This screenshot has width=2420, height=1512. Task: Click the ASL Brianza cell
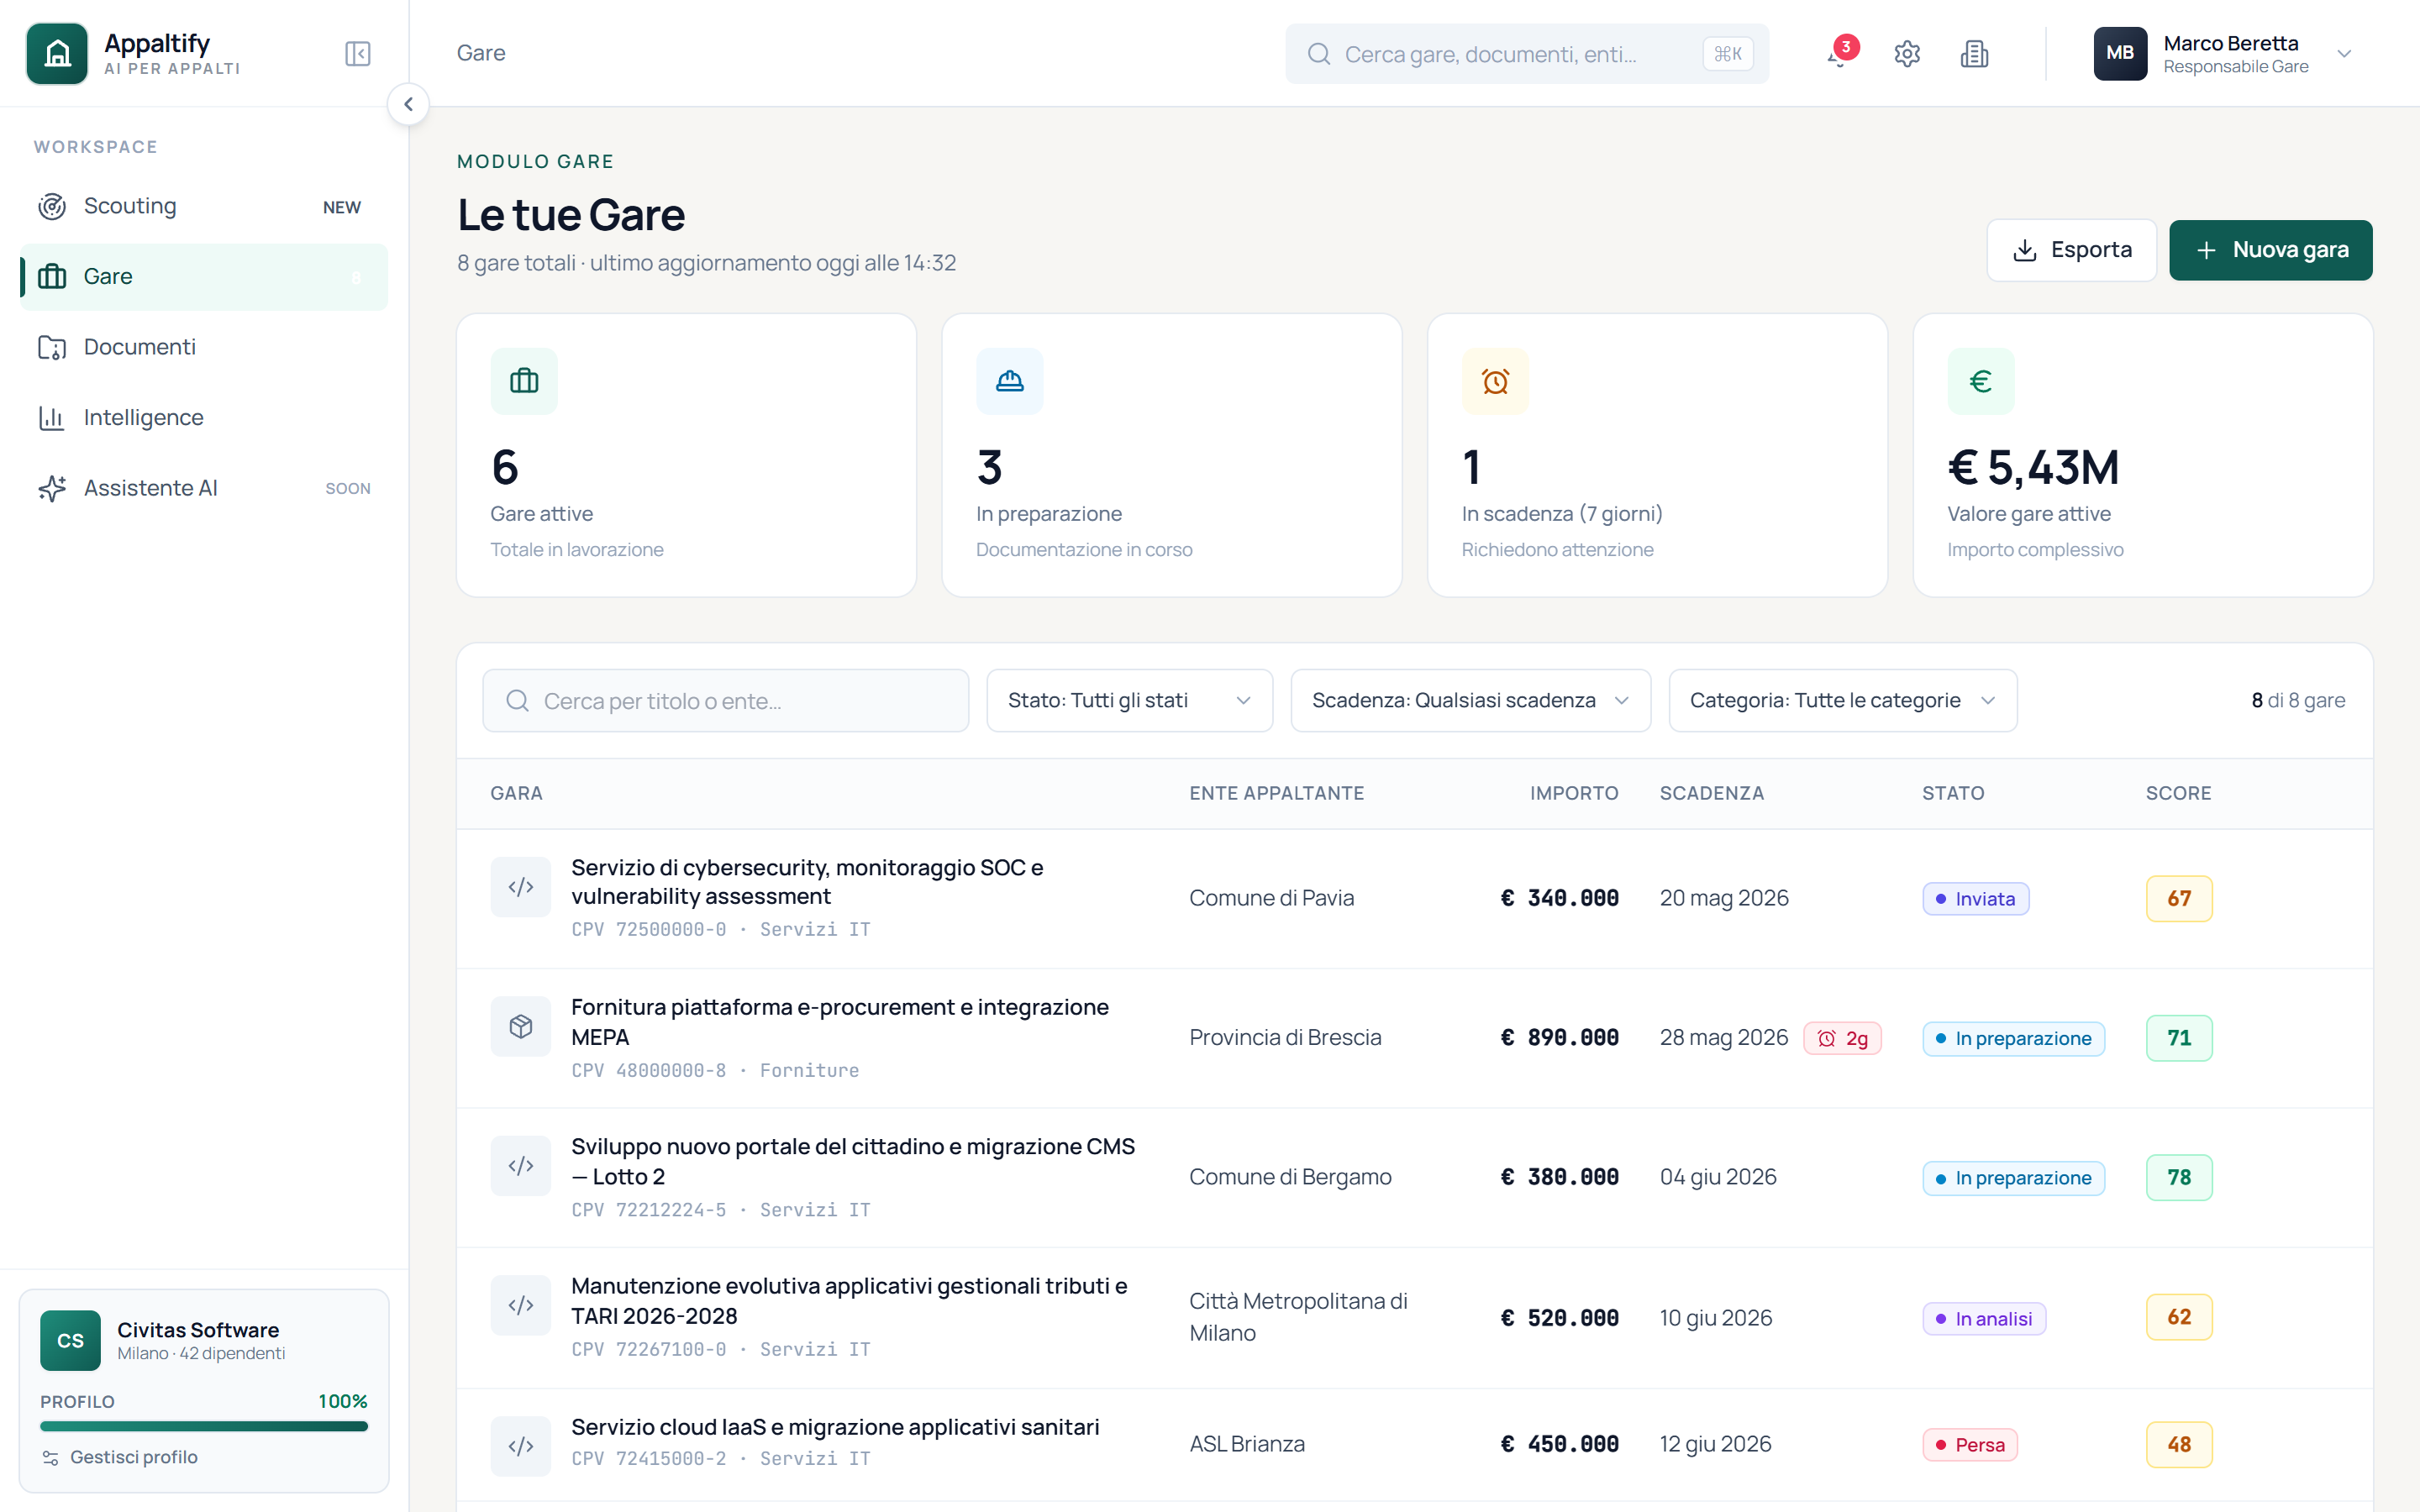[x=1246, y=1445]
